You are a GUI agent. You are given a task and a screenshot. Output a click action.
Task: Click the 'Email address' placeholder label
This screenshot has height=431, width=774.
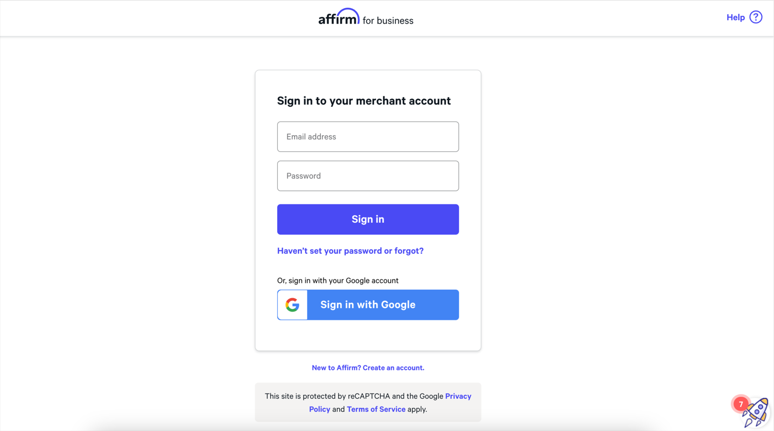311,137
